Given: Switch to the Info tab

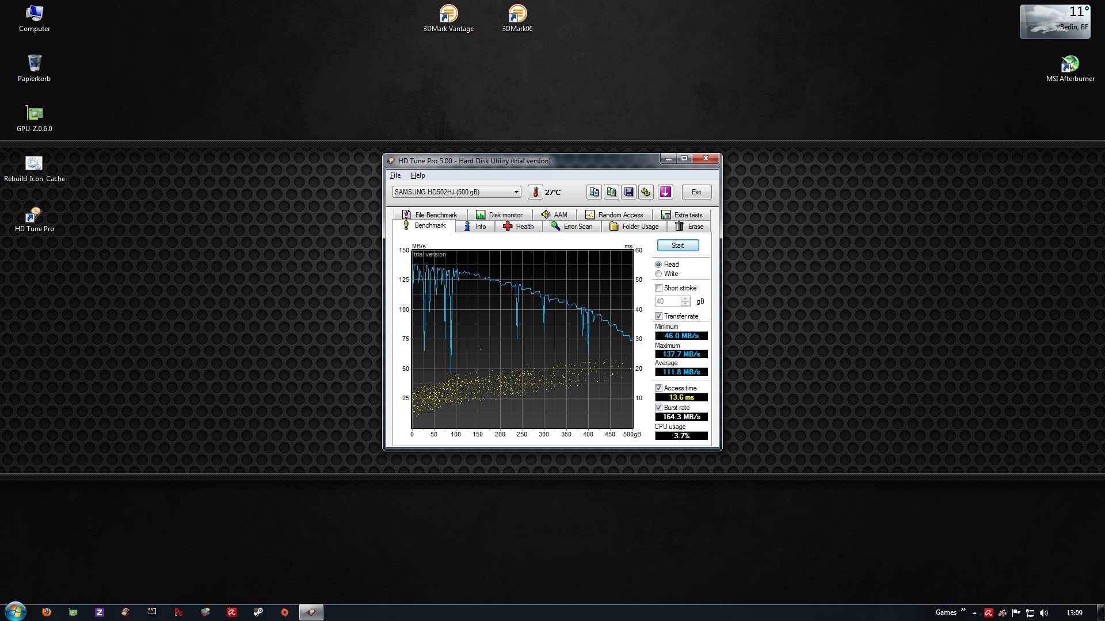Looking at the screenshot, I should (x=475, y=227).
